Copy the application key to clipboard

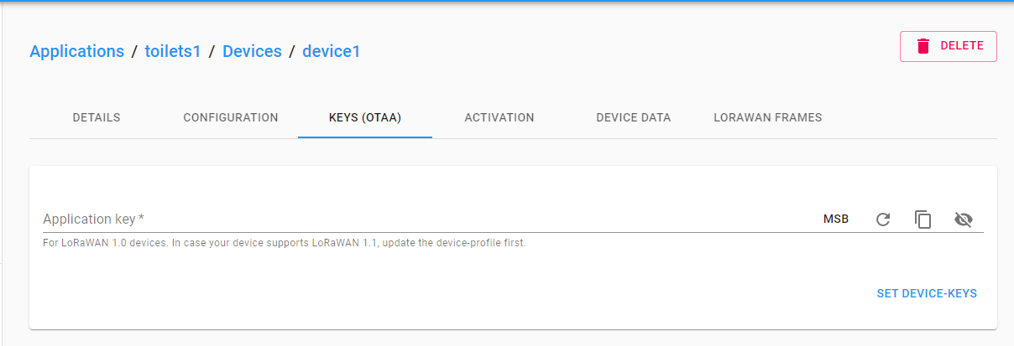coord(923,219)
